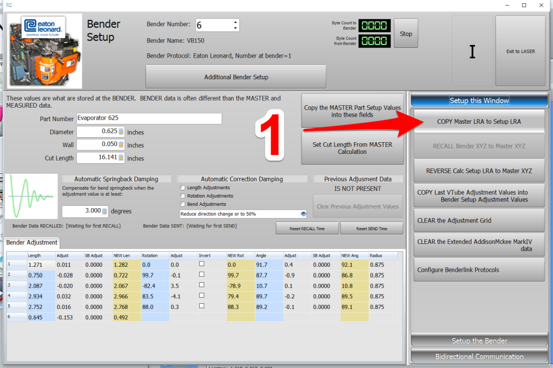Click the green damping waveform graphic
Screen dimensions: 553x368
click(32, 196)
